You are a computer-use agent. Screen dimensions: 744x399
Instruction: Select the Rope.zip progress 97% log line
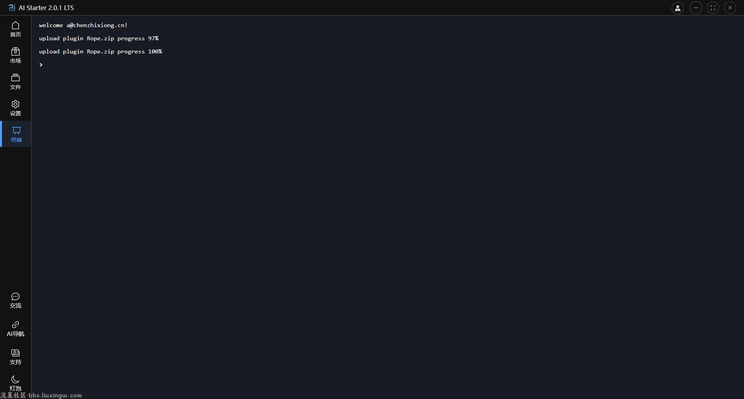[x=99, y=38]
